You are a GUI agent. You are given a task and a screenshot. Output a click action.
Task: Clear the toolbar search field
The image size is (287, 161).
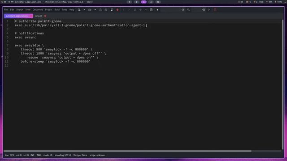point(183,10)
